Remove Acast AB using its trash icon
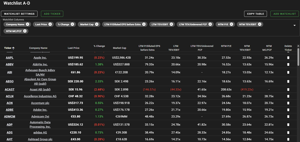300x142 pixels. (x=288, y=89)
